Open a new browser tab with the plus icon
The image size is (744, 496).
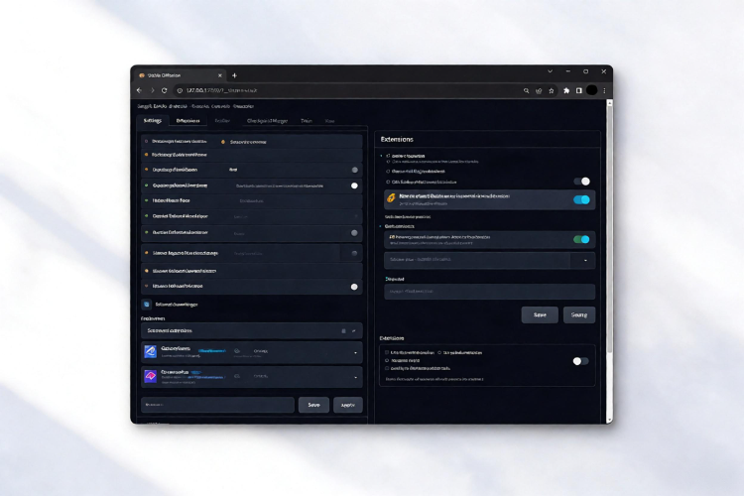(234, 75)
